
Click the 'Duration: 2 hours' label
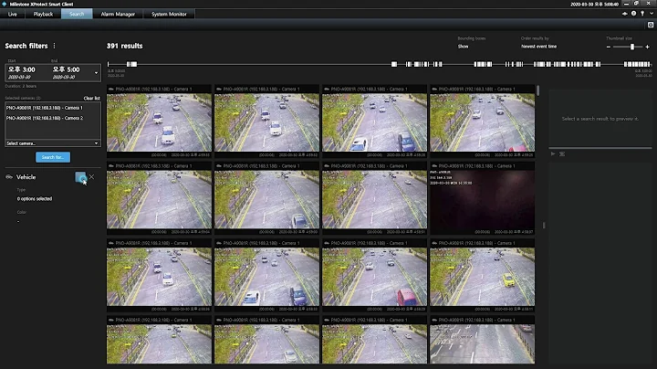point(20,86)
